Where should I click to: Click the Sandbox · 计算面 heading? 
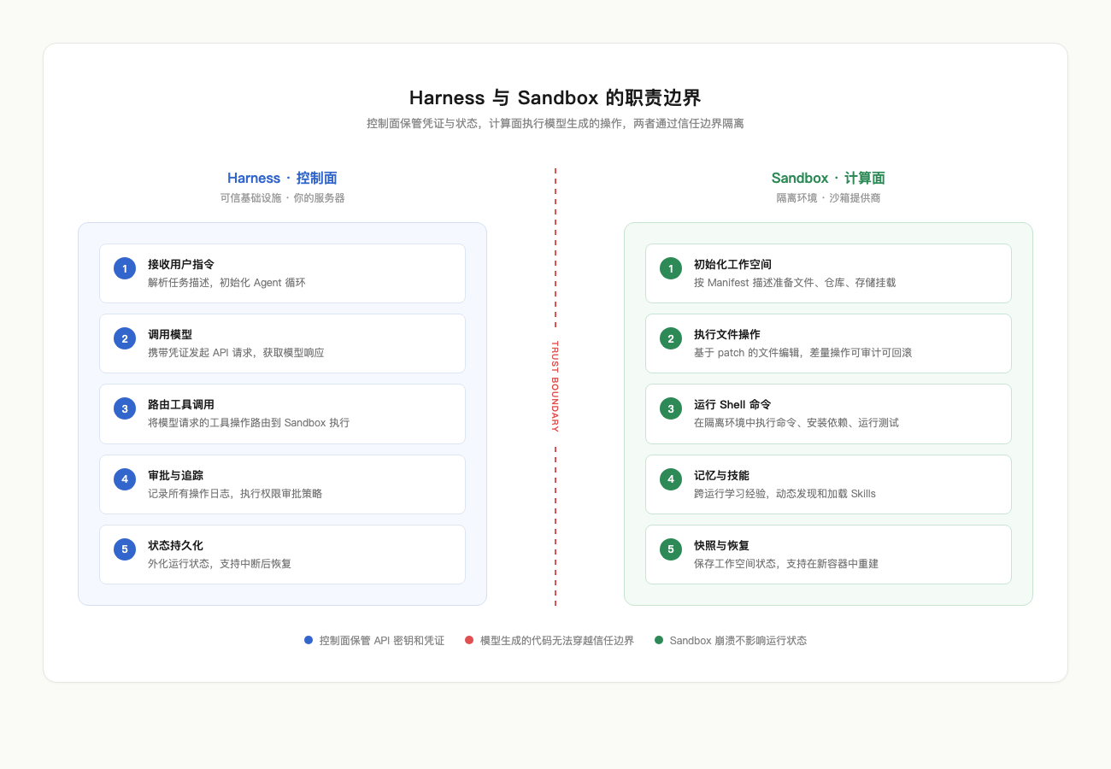(828, 178)
